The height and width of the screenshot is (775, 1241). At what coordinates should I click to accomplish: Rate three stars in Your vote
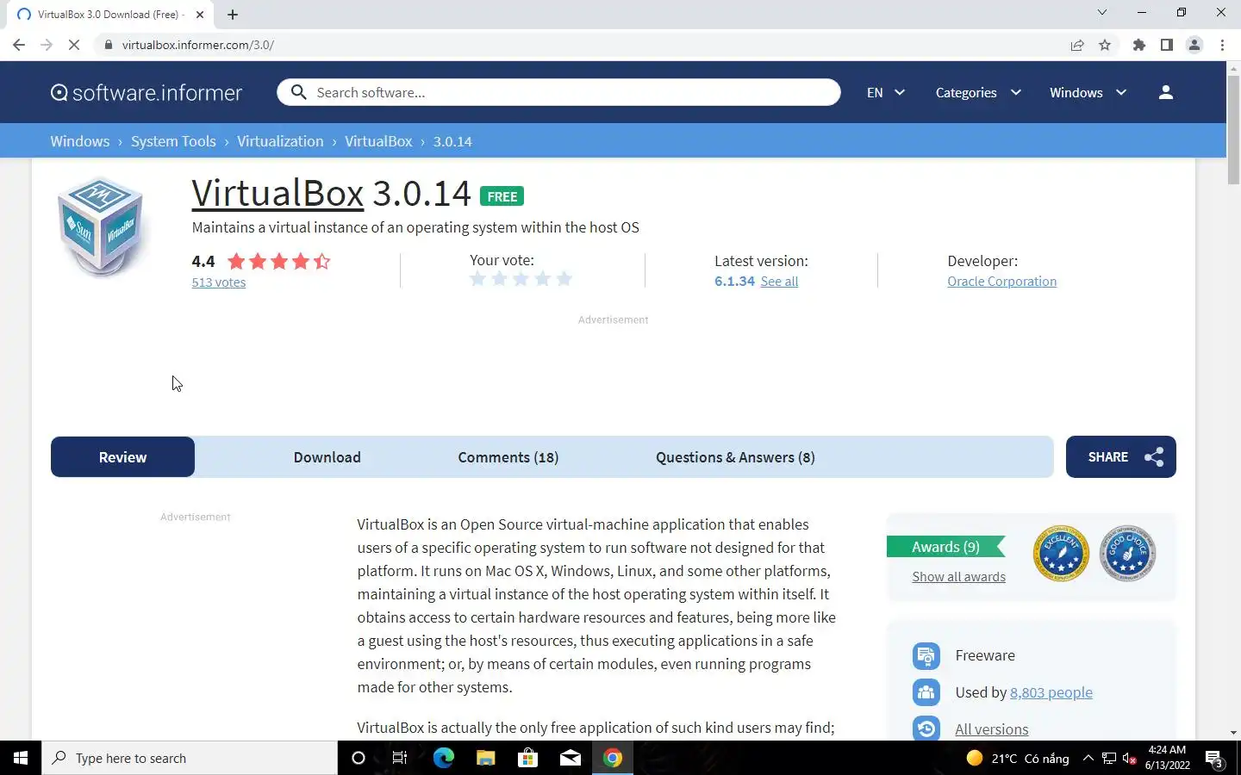[521, 279]
